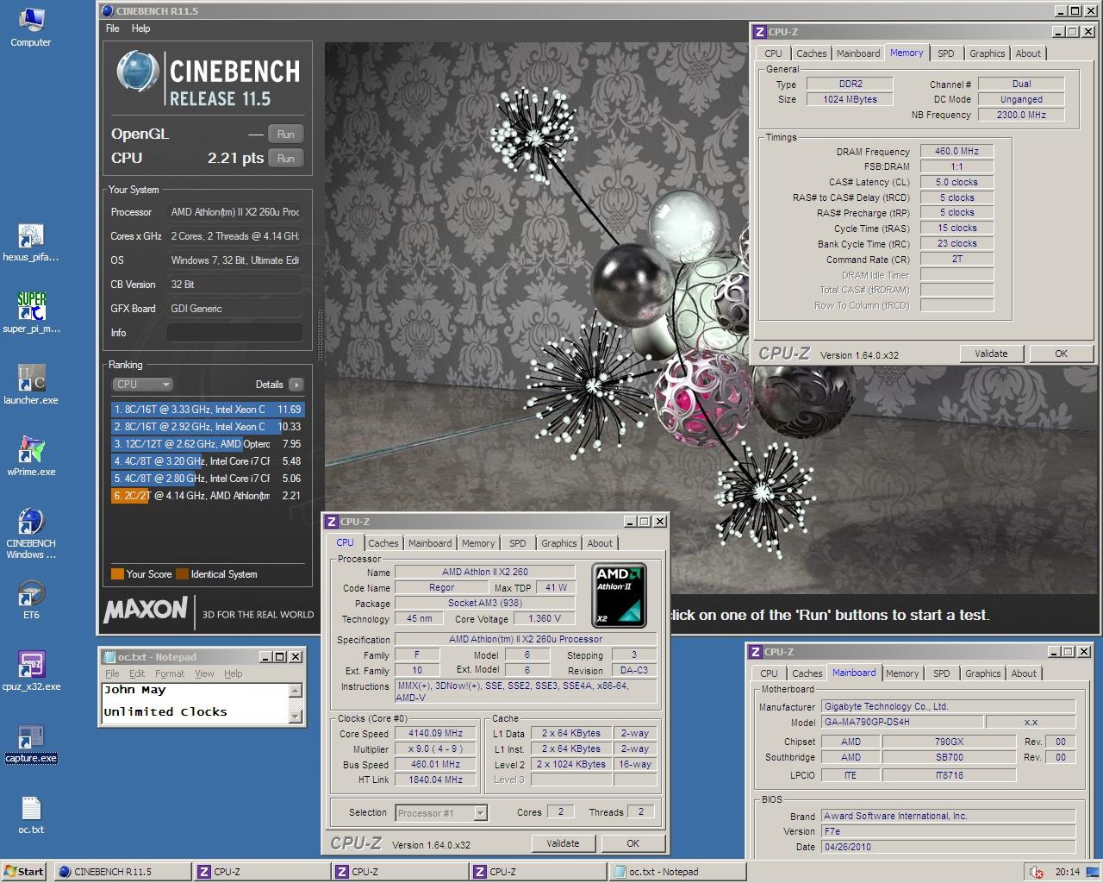This screenshot has width=1103, height=883.
Task: Click the Core Speed value 4140.09 MHz
Action: 435,734
